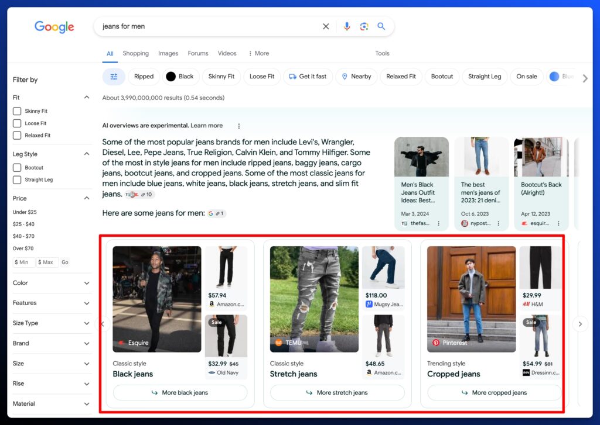Screen dimensions: 600x425
Task: Switch to the Shopping tab
Action: click(135, 53)
